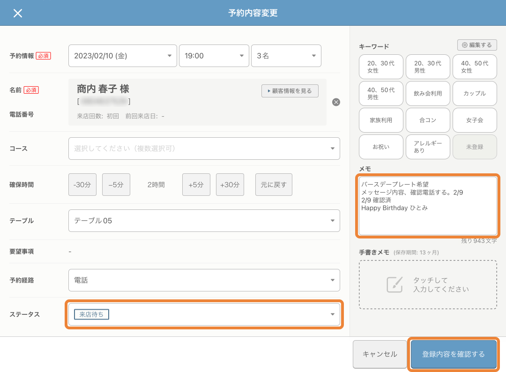The height and width of the screenshot is (372, 506).
Task: Close the reservation edit dialog with X
Action: [17, 13]
